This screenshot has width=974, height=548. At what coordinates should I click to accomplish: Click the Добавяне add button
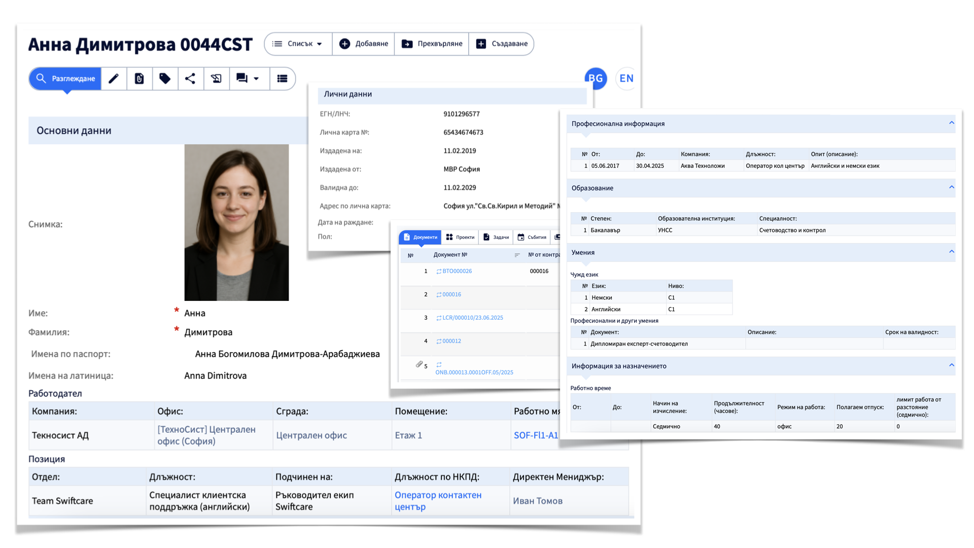[364, 44]
